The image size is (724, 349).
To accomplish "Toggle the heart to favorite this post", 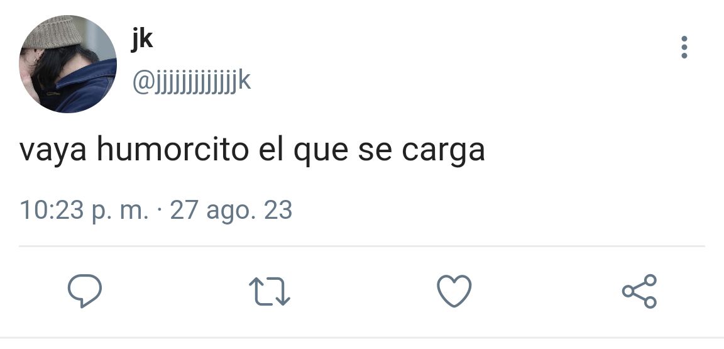I will (x=454, y=291).
